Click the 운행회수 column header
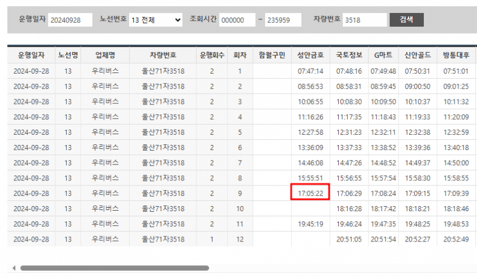477x278 pixels. point(211,55)
